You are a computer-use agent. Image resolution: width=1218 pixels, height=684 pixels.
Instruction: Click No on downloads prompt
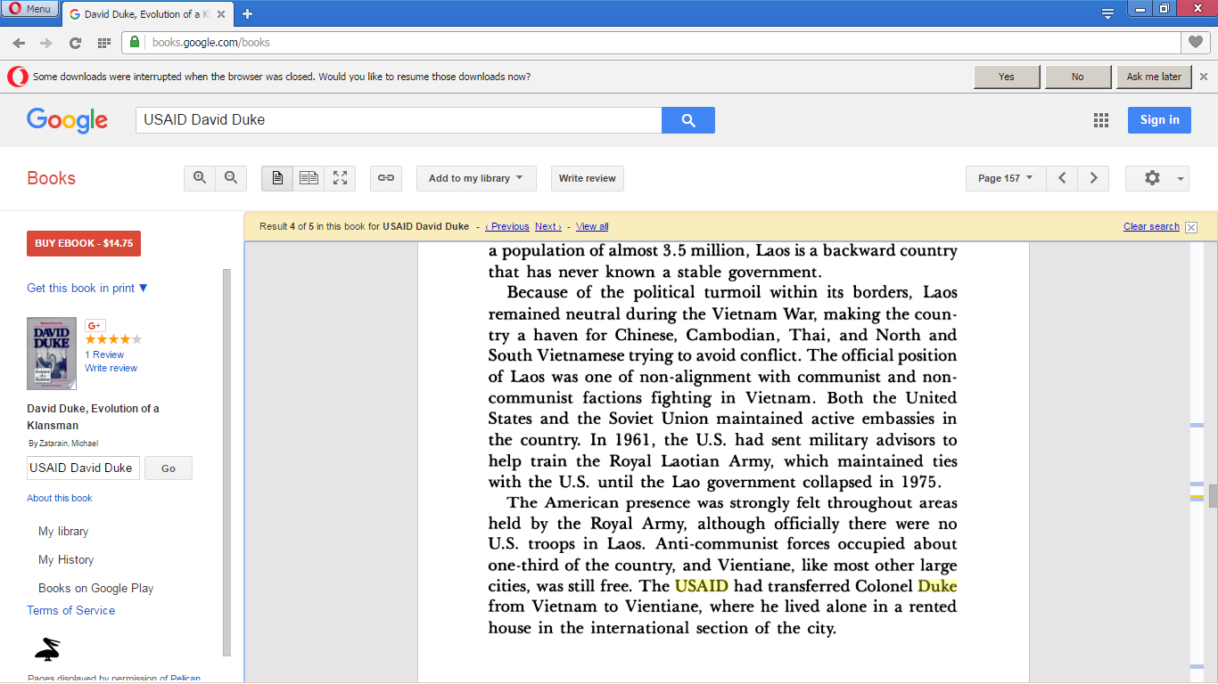click(x=1078, y=77)
